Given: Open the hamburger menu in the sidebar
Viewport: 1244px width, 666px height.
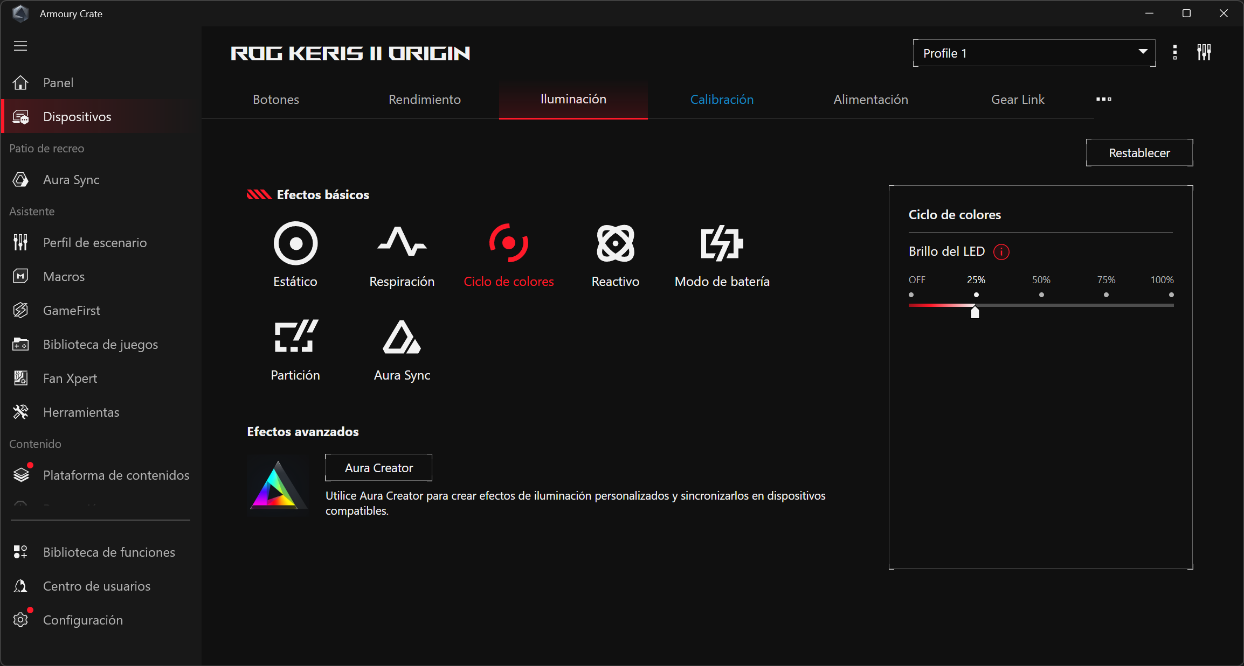Looking at the screenshot, I should point(20,46).
